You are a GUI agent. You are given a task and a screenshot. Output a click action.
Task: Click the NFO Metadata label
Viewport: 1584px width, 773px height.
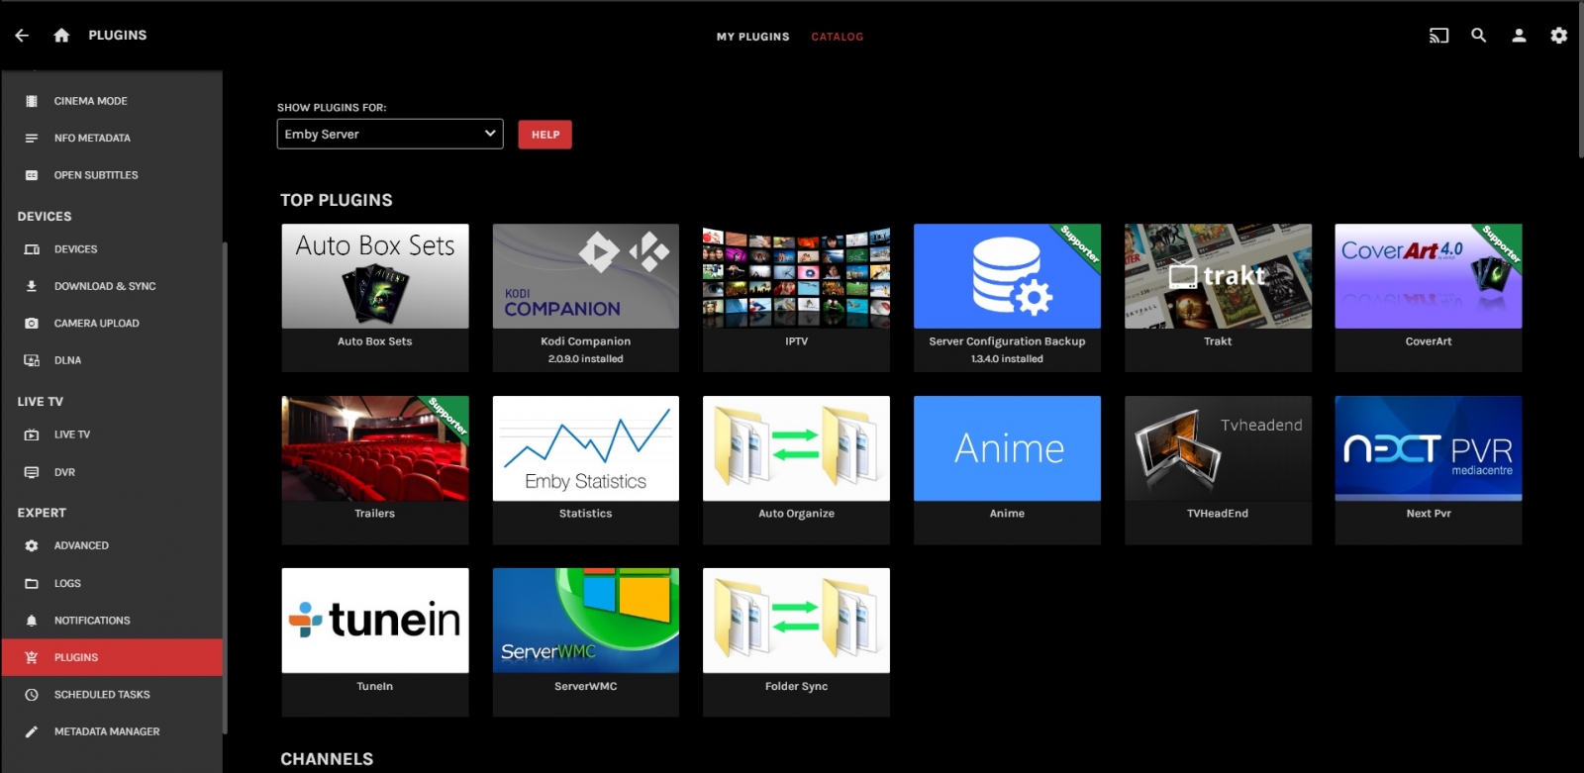(92, 139)
